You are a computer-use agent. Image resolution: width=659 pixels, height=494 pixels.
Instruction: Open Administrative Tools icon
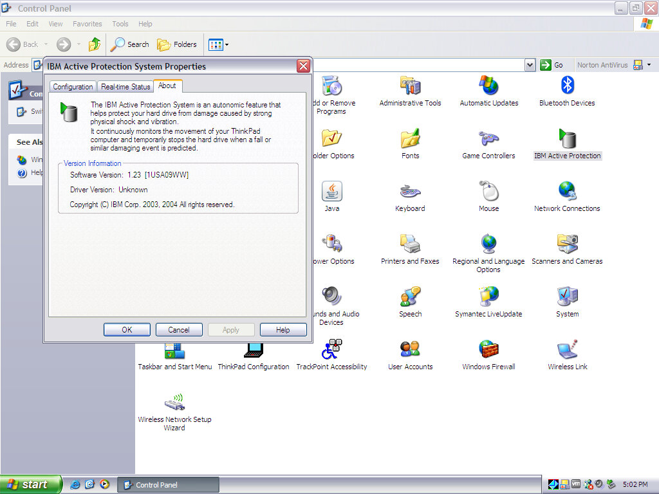pos(410,86)
